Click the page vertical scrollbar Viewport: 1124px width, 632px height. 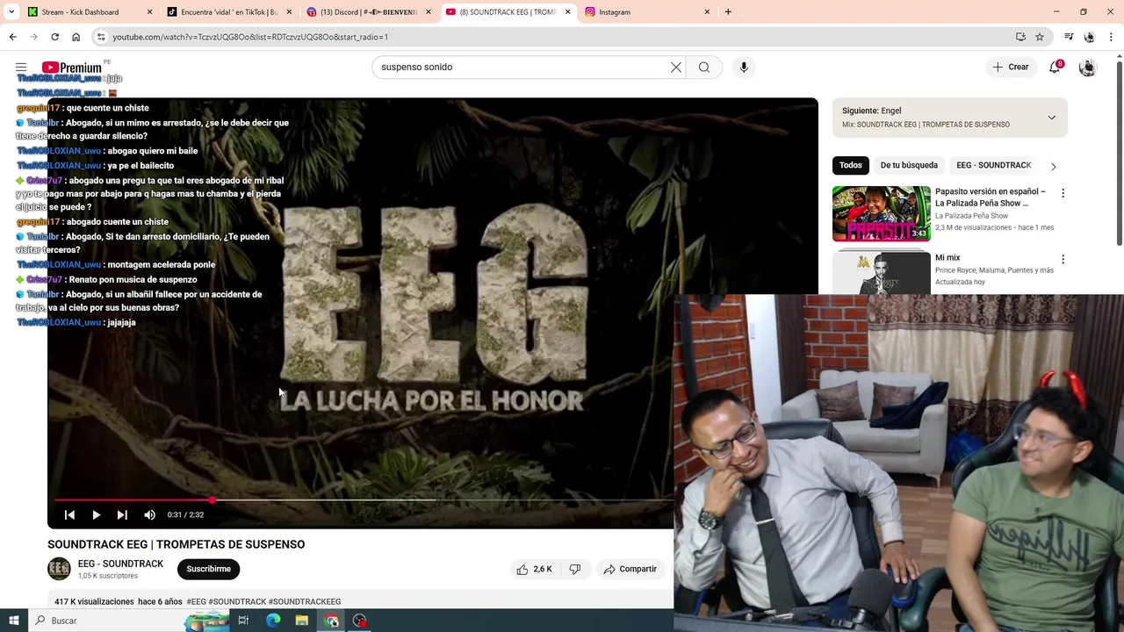[1119, 154]
